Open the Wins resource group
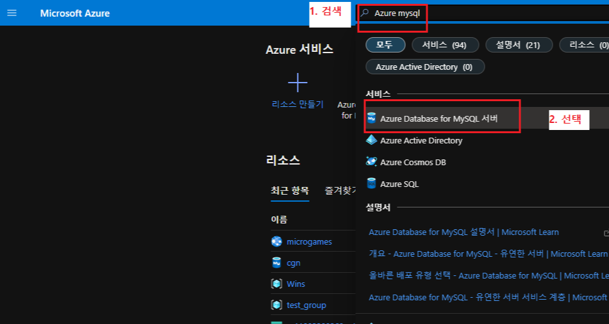609x324 pixels. [296, 284]
